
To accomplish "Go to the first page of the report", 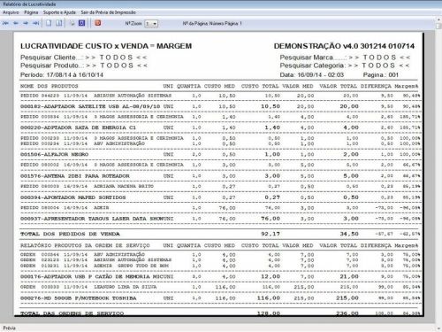I will click(5, 23).
